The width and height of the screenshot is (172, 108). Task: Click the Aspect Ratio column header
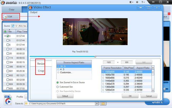143,68
